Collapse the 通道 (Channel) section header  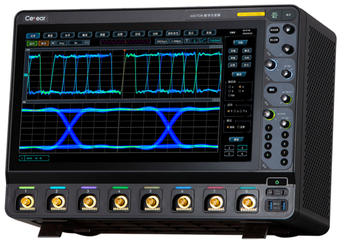point(236,139)
